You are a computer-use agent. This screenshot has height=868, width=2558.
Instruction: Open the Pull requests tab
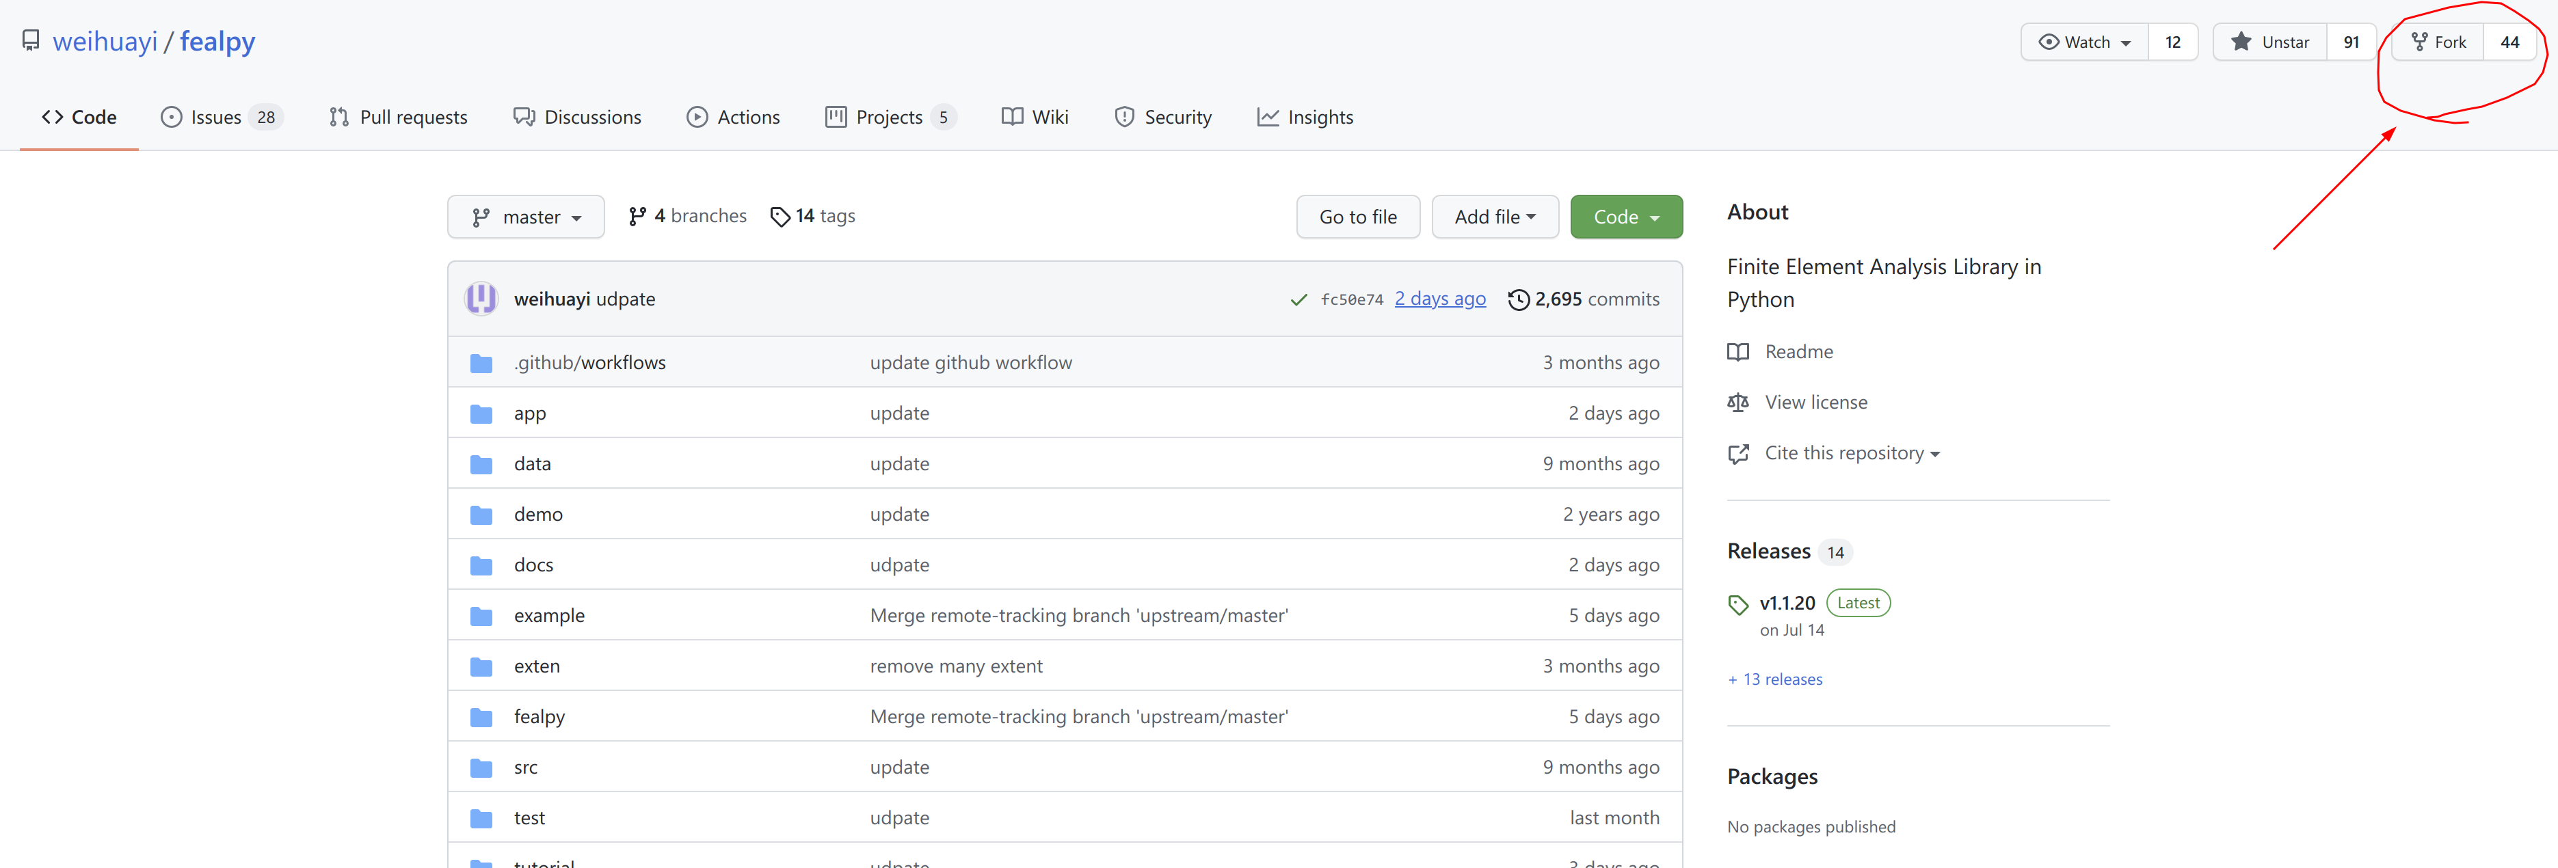(398, 117)
